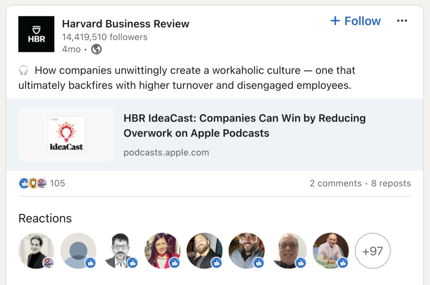The width and height of the screenshot is (430, 285).
Task: View the 8 reposts of the post
Action: [x=391, y=183]
